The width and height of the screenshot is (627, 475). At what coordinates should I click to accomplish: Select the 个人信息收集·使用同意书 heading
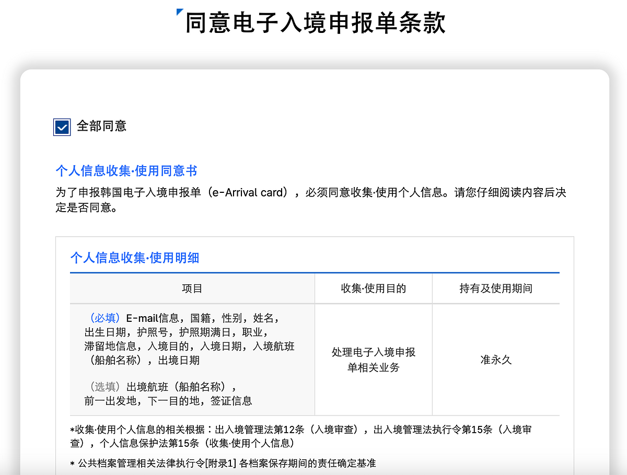coord(126,171)
